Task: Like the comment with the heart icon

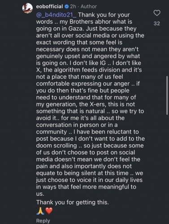Action: click(x=157, y=13)
